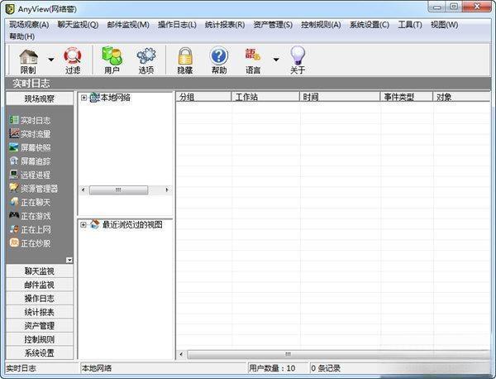This screenshot has height=379, width=496.
Task: Switch to 系统设置 sidebar section
Action: coord(40,353)
